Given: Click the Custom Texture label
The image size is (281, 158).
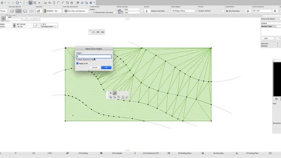Looking at the screenshot, I should click(204, 11).
